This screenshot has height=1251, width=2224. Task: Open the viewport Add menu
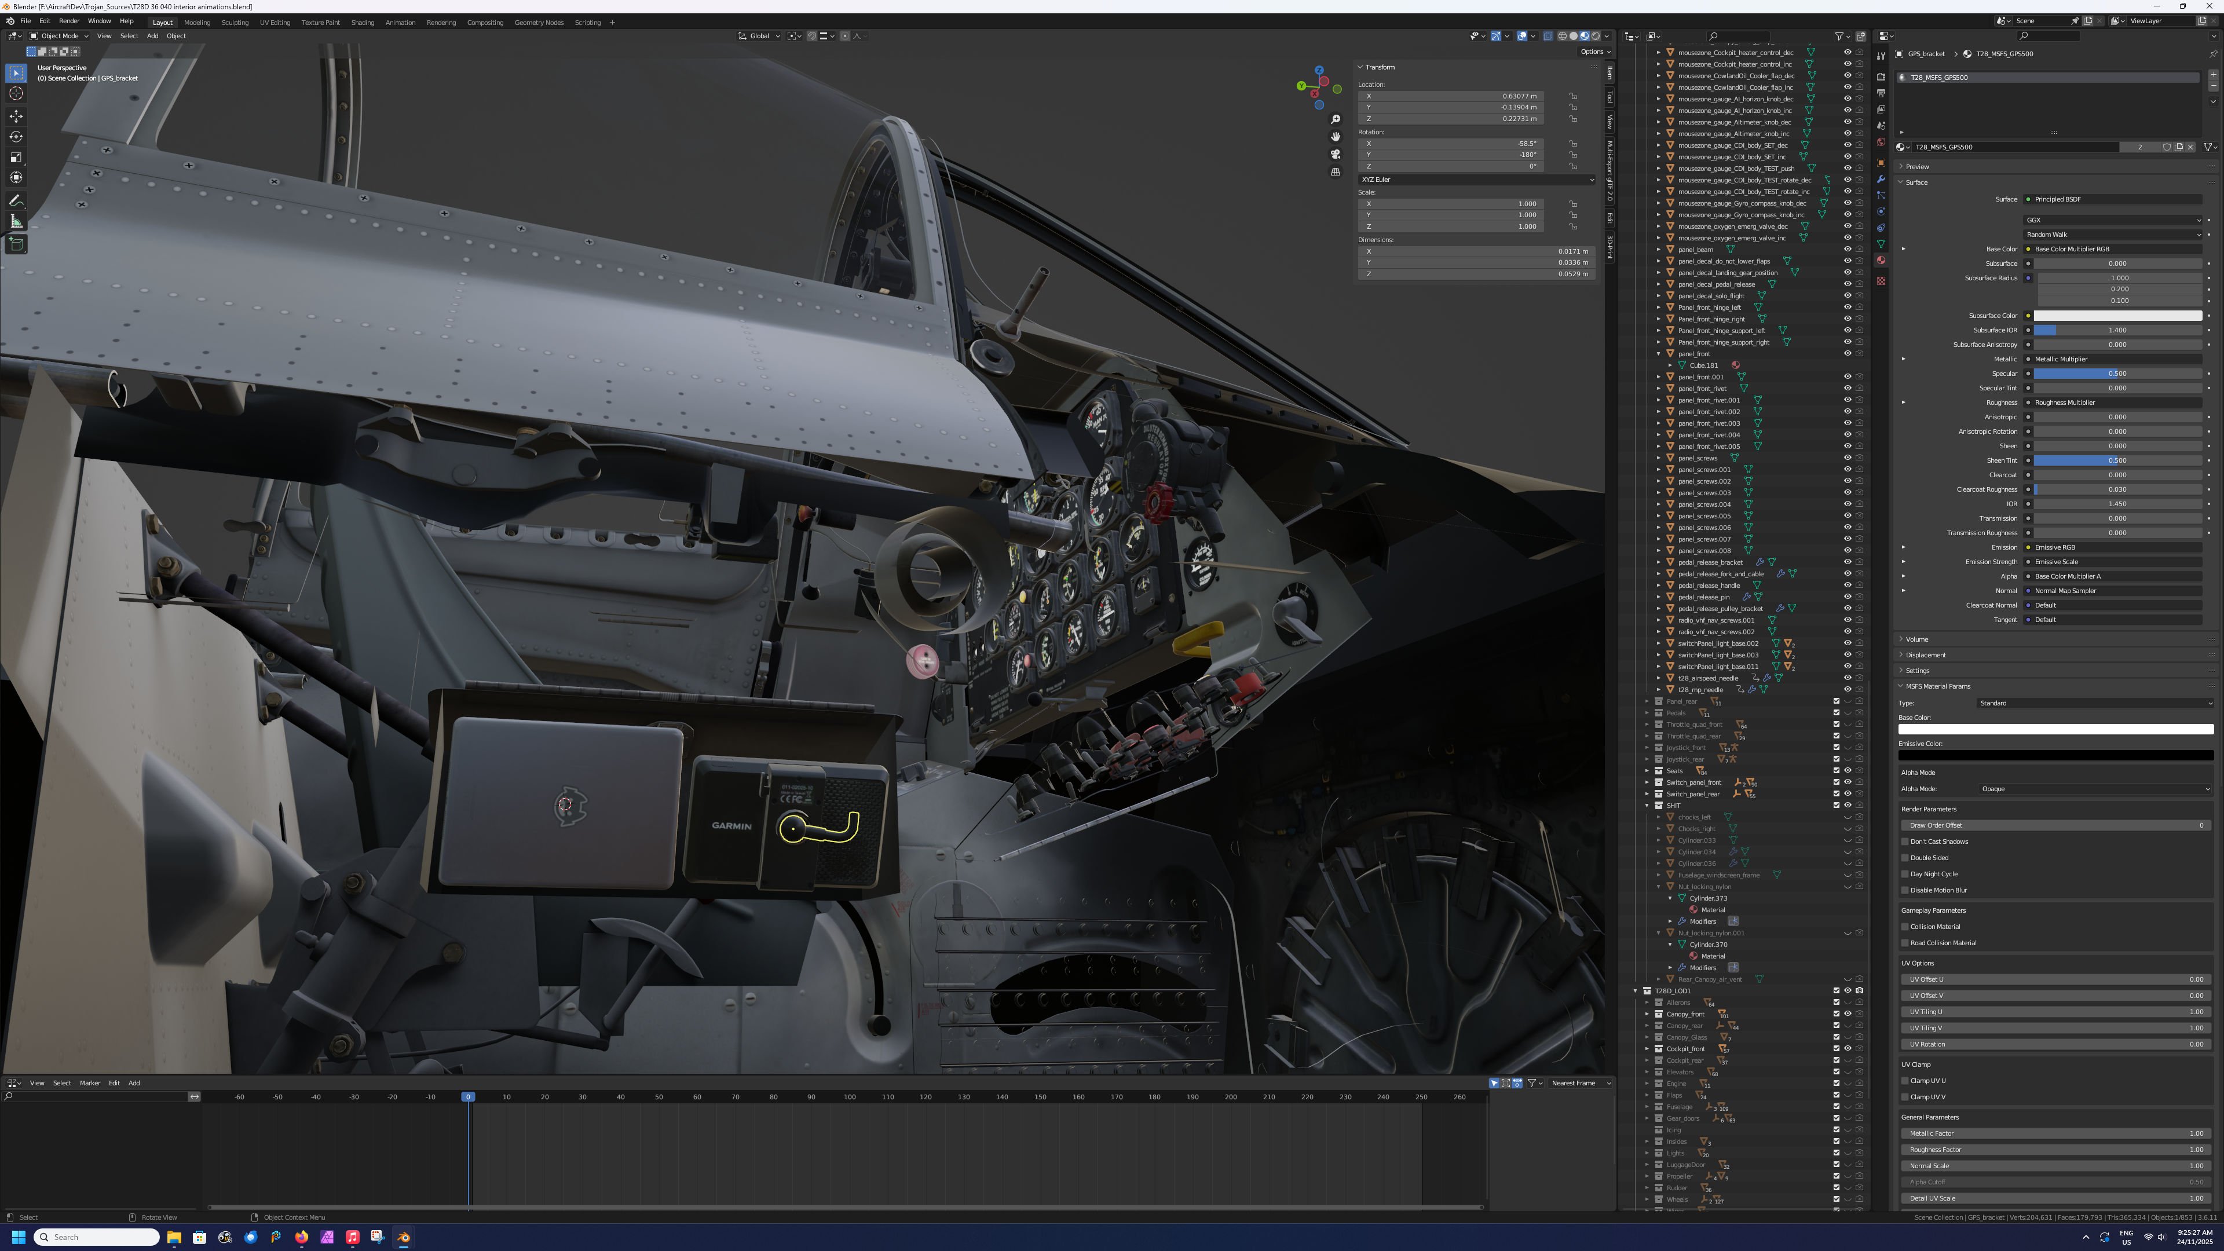click(152, 36)
